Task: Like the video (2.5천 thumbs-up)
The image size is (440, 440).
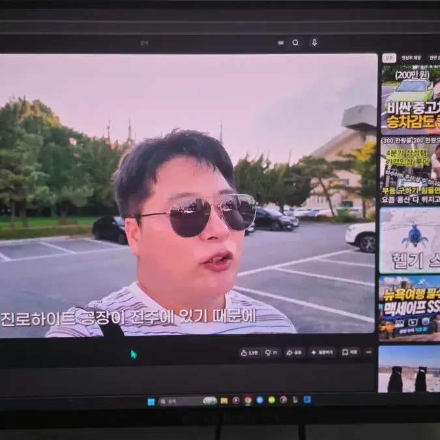Action: coord(250,353)
